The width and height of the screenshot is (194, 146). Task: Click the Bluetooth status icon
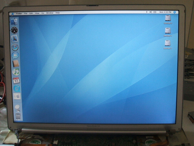click(147, 12)
